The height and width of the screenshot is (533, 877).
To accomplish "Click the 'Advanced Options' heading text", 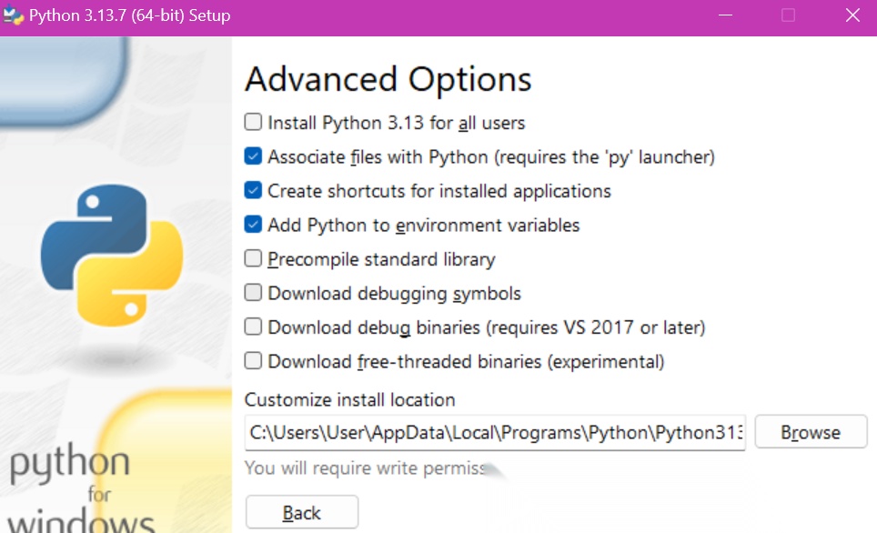I will (x=388, y=79).
